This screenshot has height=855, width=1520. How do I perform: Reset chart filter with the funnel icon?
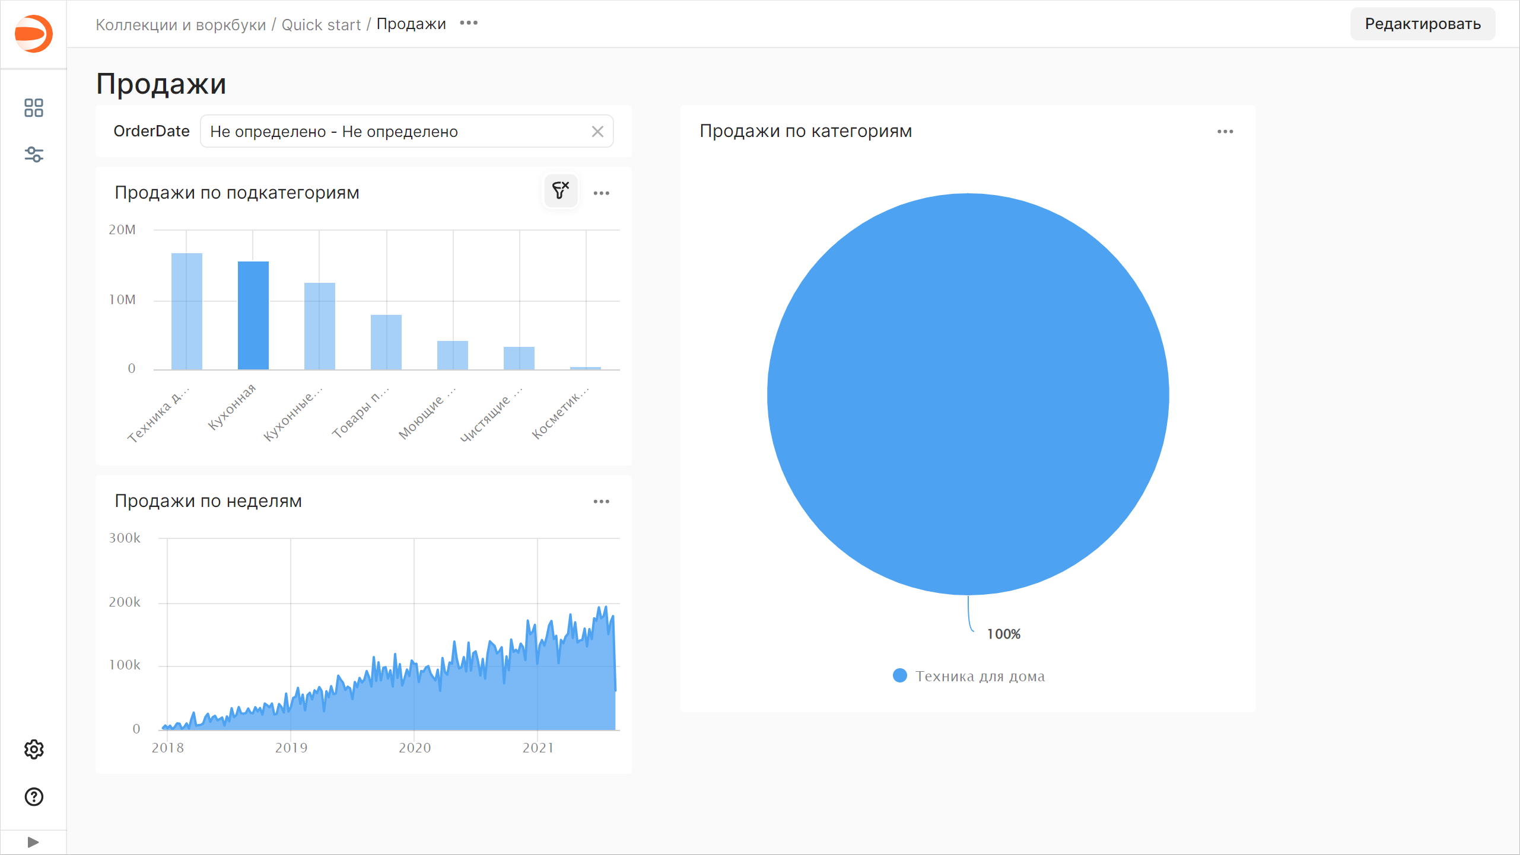coord(561,191)
